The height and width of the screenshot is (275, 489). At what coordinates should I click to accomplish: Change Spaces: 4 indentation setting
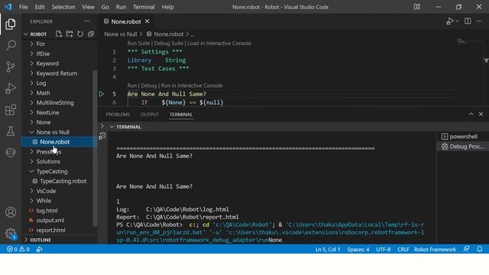coord(358,249)
